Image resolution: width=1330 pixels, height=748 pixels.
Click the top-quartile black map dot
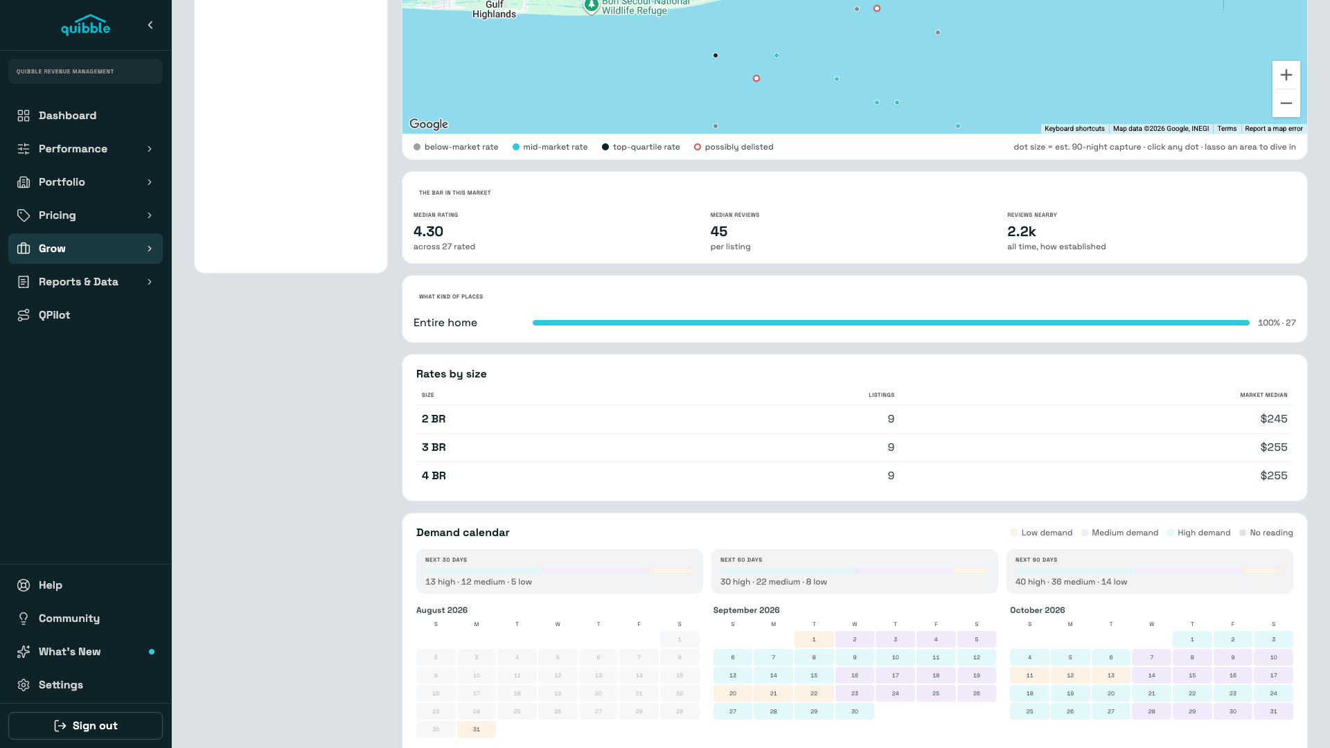[x=716, y=55]
